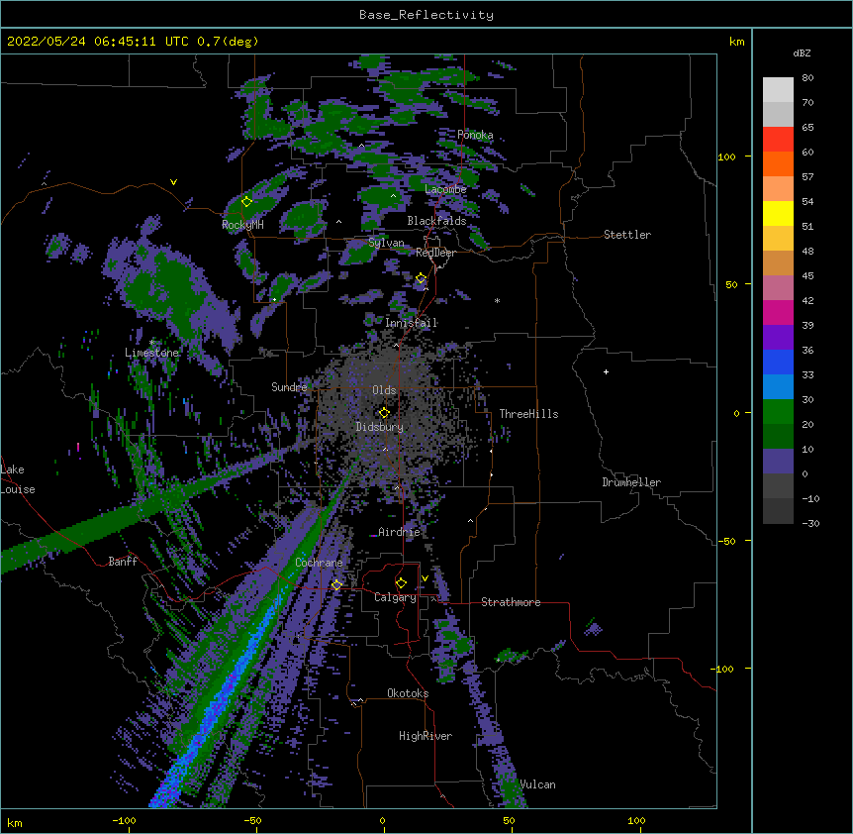The width and height of the screenshot is (853, 834).
Task: Click the -100 tick on the bottom axis
Action: pyautogui.click(x=124, y=820)
